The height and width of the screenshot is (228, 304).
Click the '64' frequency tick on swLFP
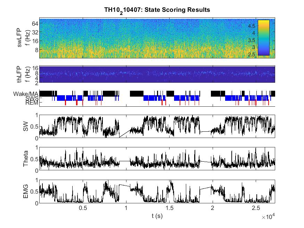(x=35, y=24)
